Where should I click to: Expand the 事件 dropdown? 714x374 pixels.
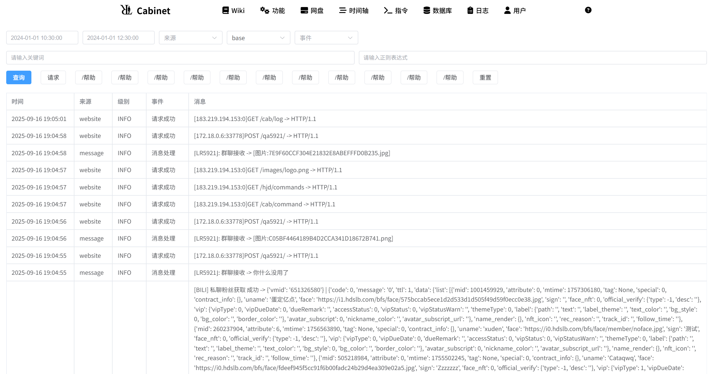coord(326,38)
